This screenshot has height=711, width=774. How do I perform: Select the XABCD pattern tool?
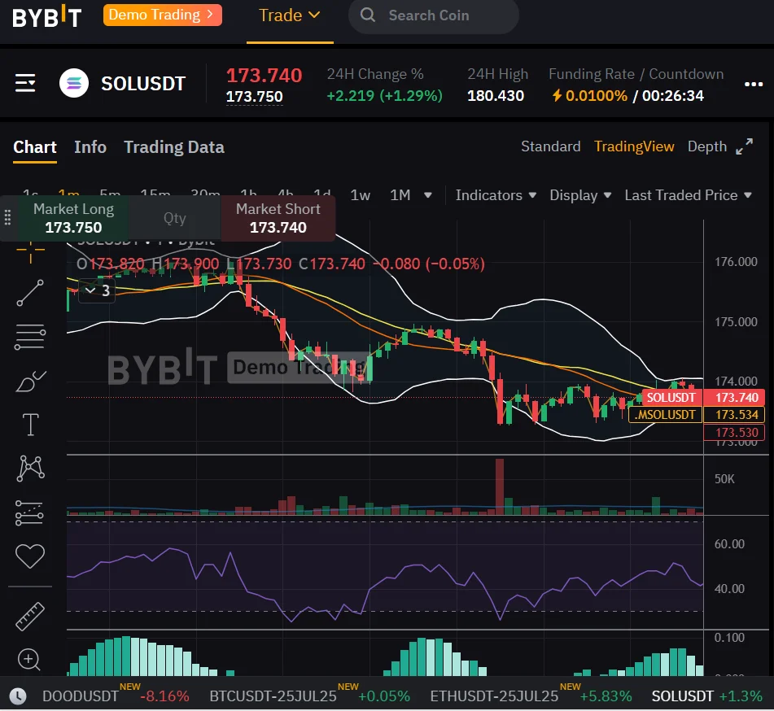[31, 469]
